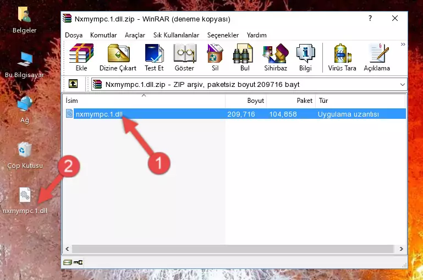Sort by Boyut column header

pyautogui.click(x=246, y=101)
